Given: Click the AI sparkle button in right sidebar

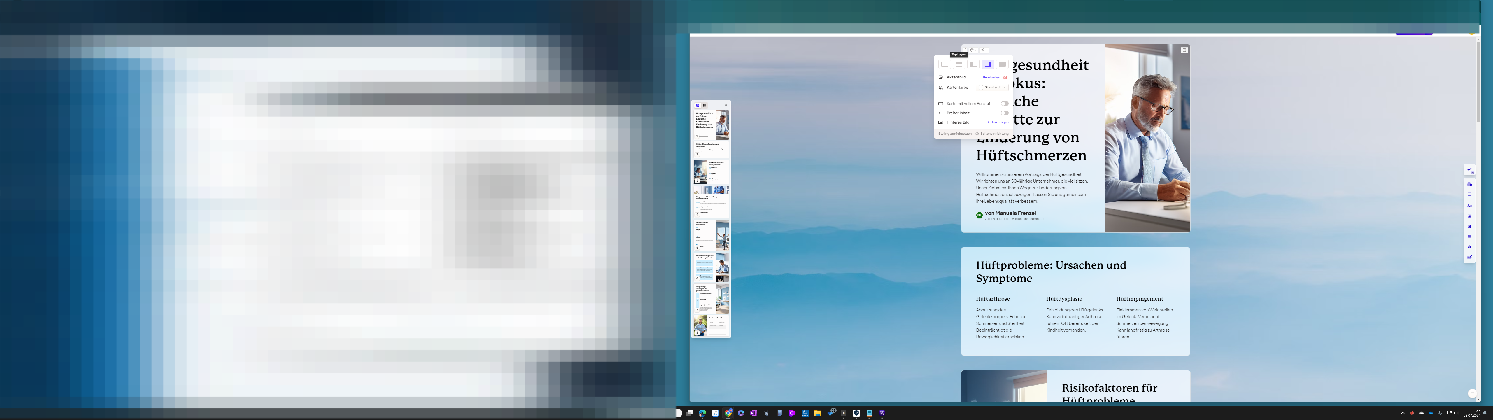Looking at the screenshot, I should [1469, 171].
